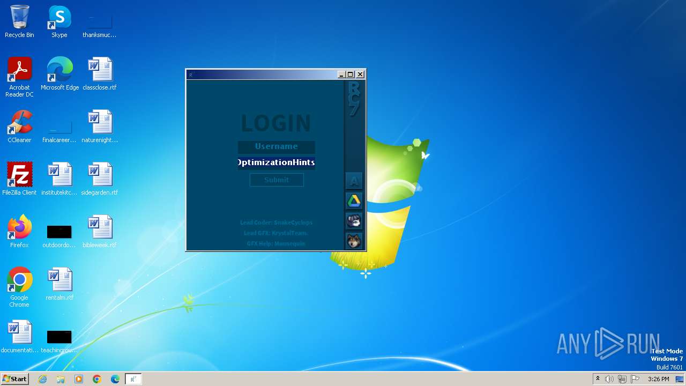Open Chrome from the taskbar

tap(97, 379)
